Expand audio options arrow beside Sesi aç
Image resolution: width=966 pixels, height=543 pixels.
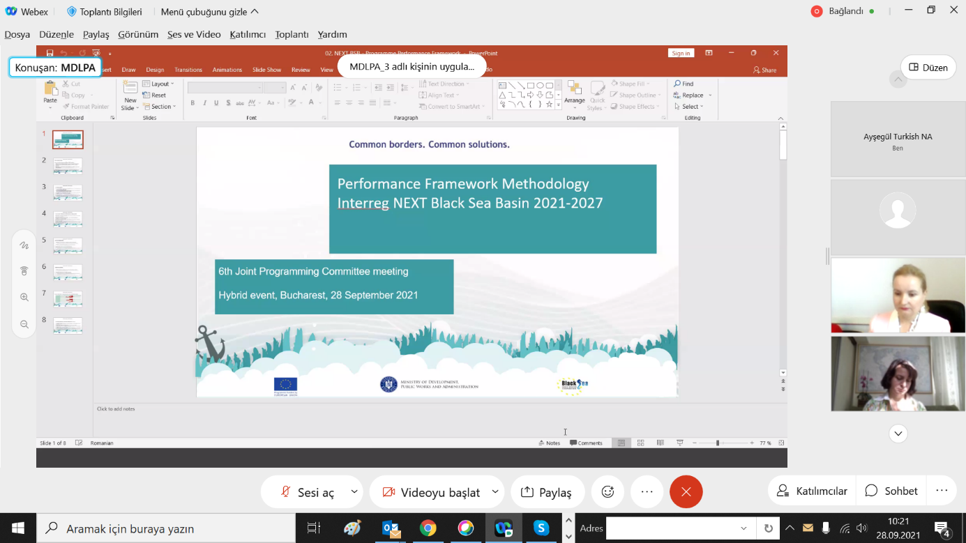pyautogui.click(x=354, y=492)
